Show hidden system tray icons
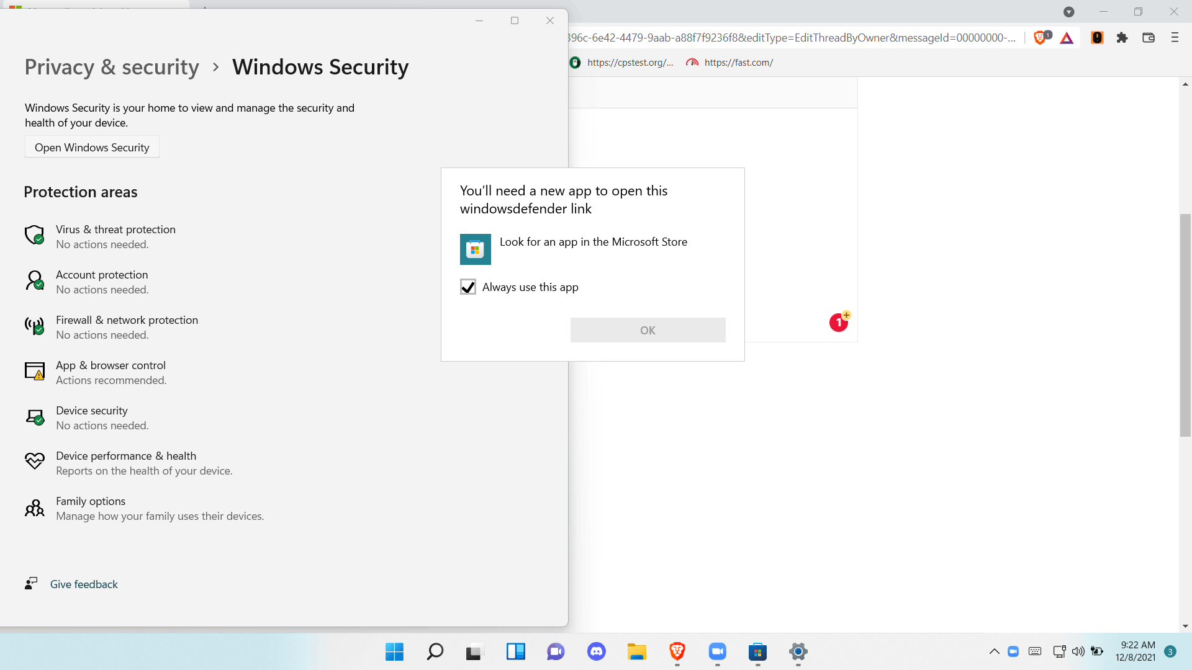The width and height of the screenshot is (1192, 670). [x=994, y=651]
